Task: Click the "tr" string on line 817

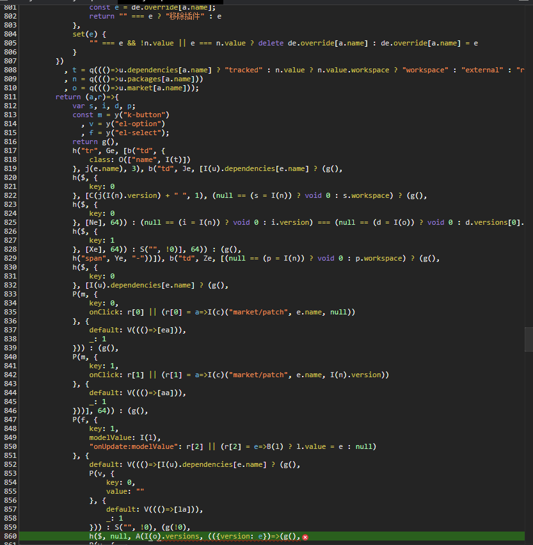Action: [x=89, y=151]
